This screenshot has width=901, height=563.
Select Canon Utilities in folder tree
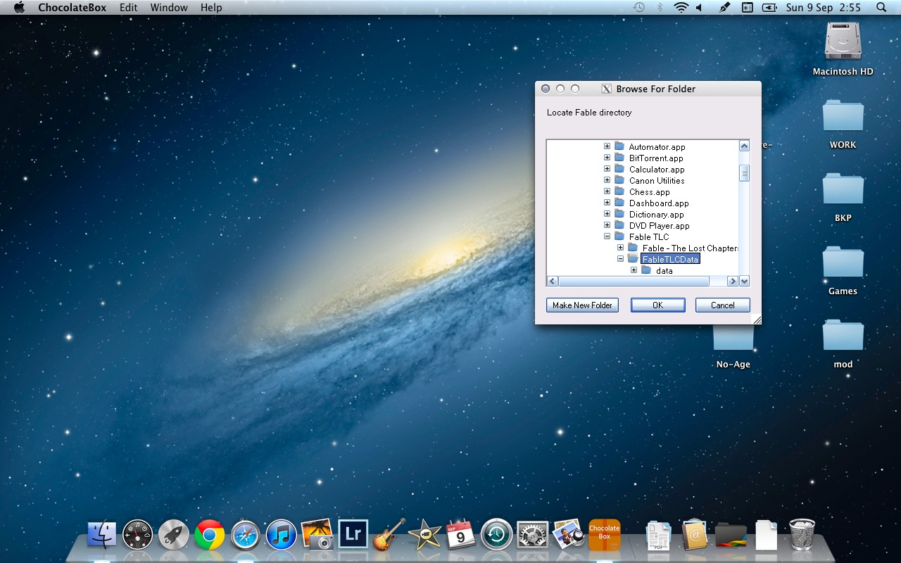point(656,181)
